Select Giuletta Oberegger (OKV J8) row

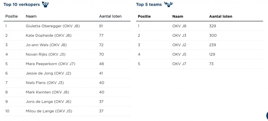(53, 26)
